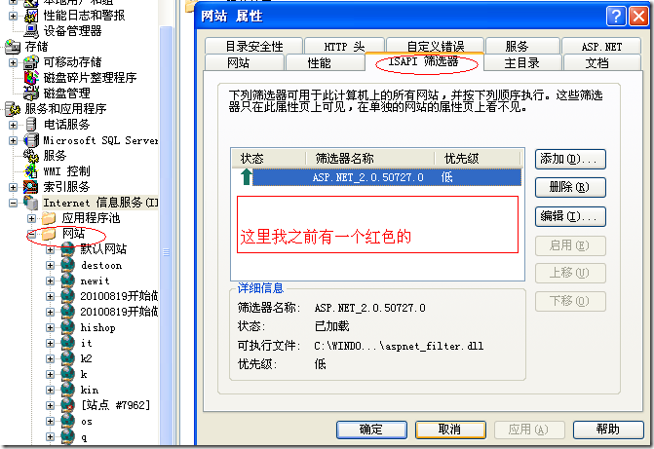Screen dimensions: 654x449
Task: Expand the 默认网站 node
Action: click(x=50, y=249)
